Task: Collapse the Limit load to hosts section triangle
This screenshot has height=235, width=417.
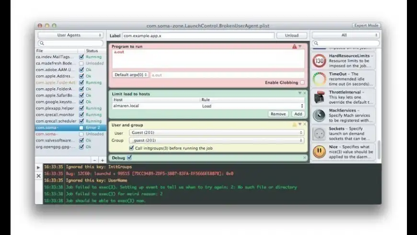Action: (x=300, y=93)
